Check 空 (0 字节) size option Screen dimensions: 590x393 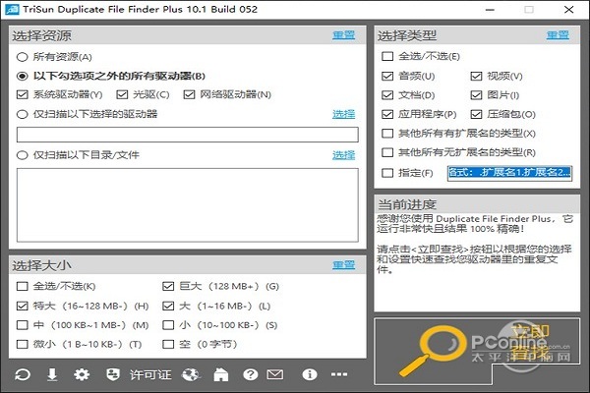(x=168, y=344)
